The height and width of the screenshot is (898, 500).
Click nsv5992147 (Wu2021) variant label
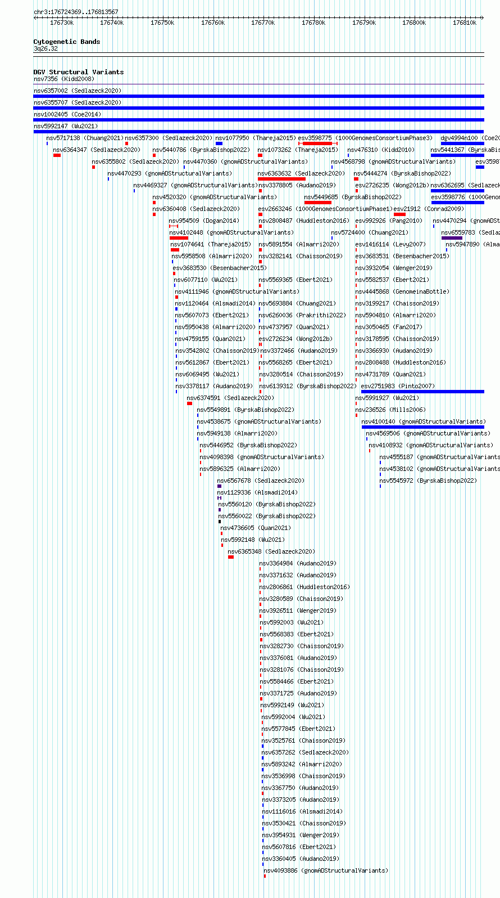click(66, 127)
